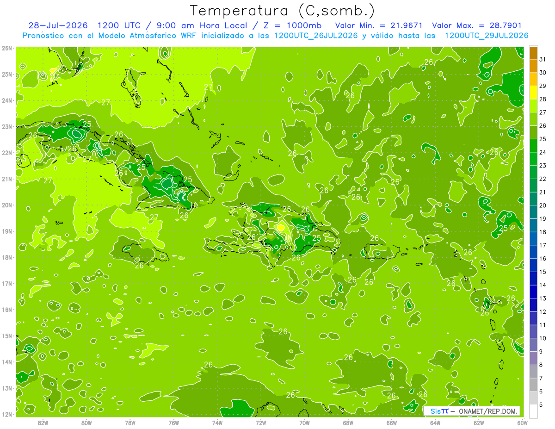Click colorbar label '30'
Screen dimensions: 555x429
click(x=543, y=73)
